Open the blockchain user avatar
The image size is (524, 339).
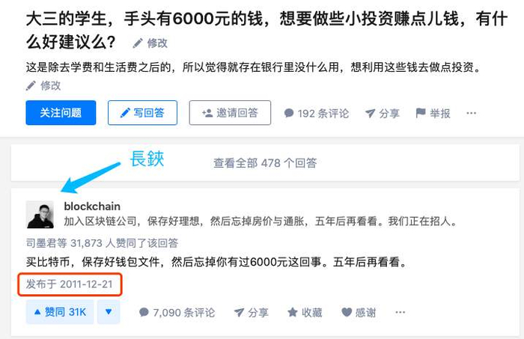click(40, 215)
